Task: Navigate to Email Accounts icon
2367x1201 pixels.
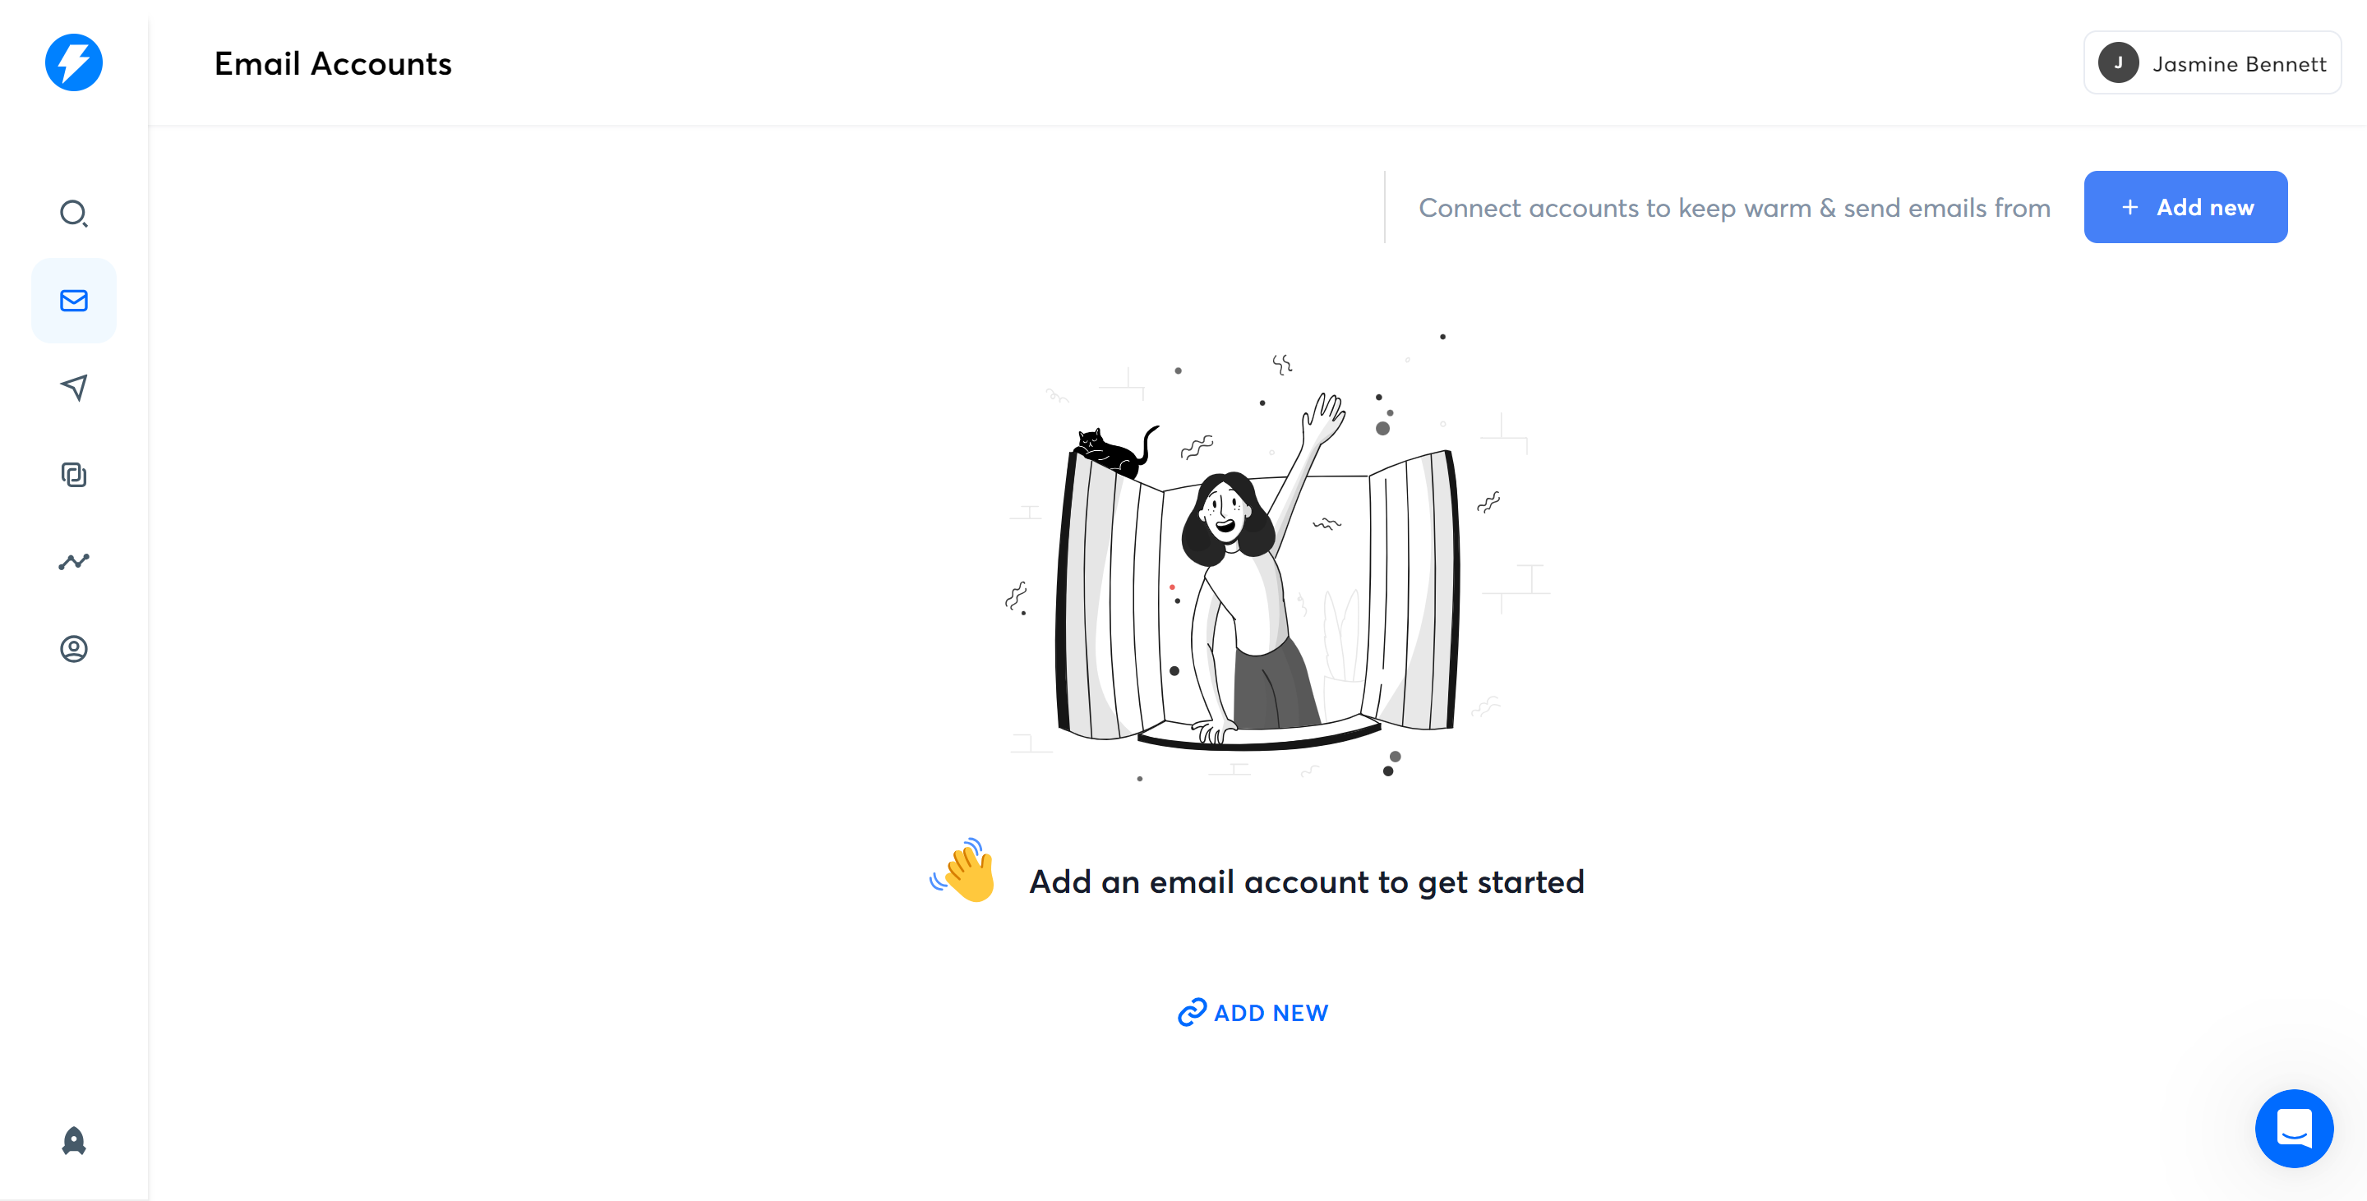Action: pyautogui.click(x=75, y=301)
